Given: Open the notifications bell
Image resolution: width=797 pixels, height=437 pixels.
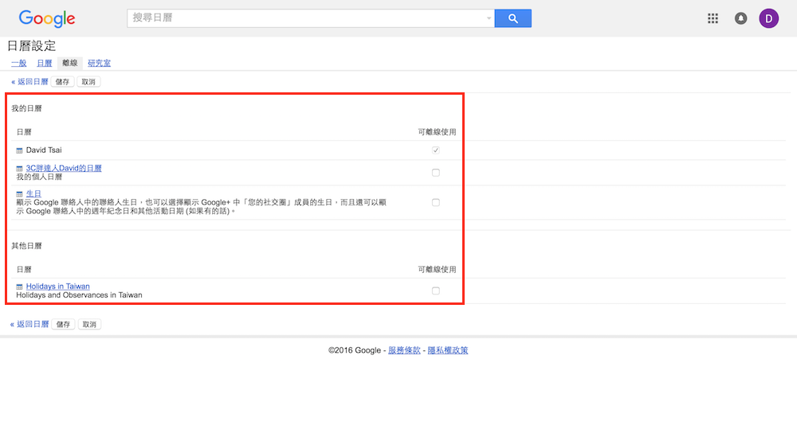Looking at the screenshot, I should (x=740, y=18).
